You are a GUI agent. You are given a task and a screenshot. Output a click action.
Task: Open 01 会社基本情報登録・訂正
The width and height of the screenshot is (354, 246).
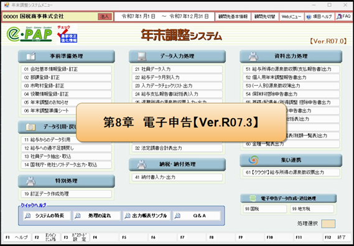[x=67, y=69]
